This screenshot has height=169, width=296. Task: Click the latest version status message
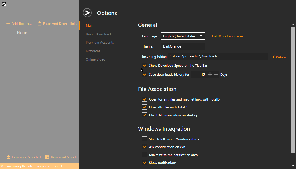click(32, 166)
